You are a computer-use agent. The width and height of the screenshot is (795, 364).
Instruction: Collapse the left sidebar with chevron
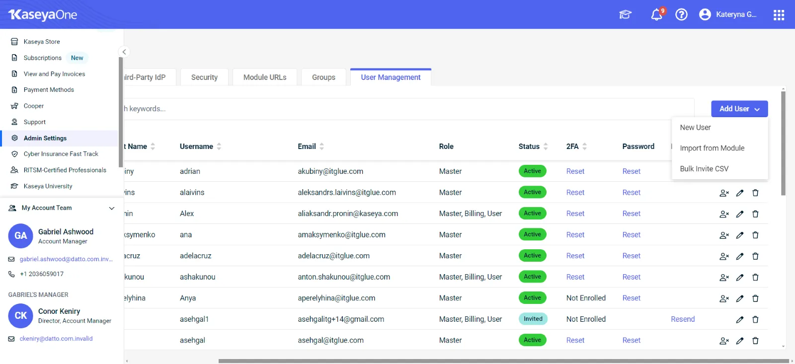[x=124, y=52]
